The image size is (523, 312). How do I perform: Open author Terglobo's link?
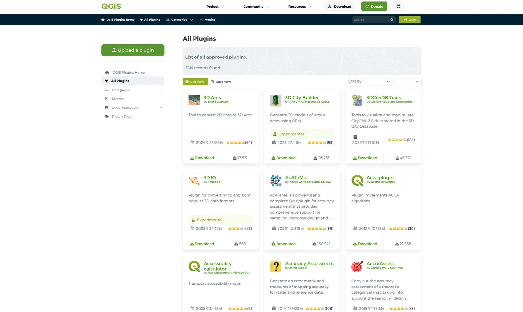(214, 182)
